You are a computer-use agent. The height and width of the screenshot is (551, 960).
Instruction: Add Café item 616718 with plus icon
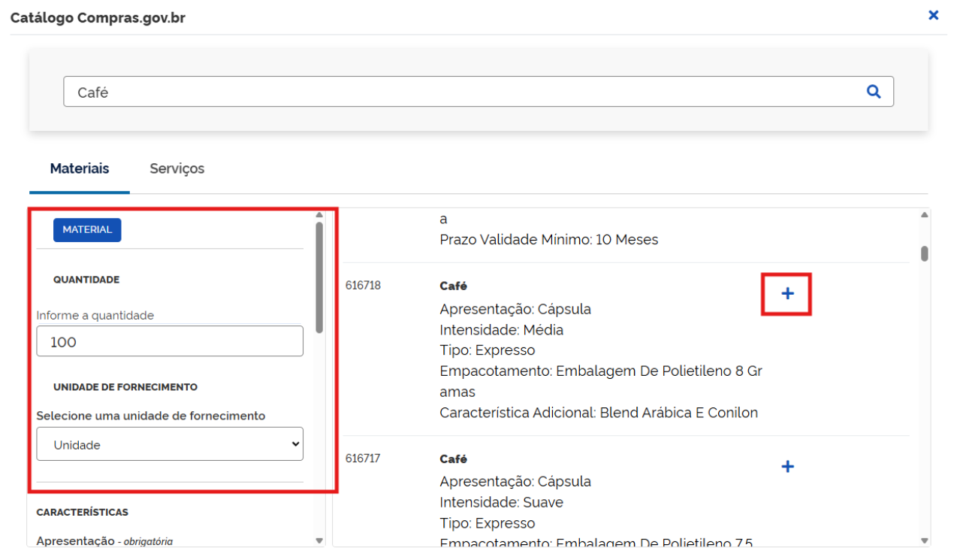[787, 294]
